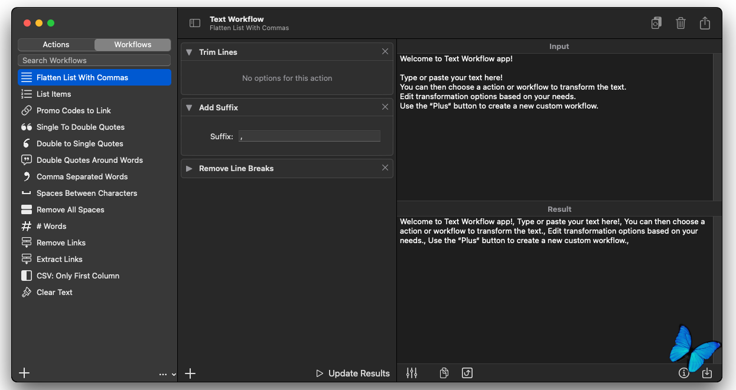The height and width of the screenshot is (390, 736).
Task: Click the Spaces Between Characters icon
Action: [x=27, y=194]
